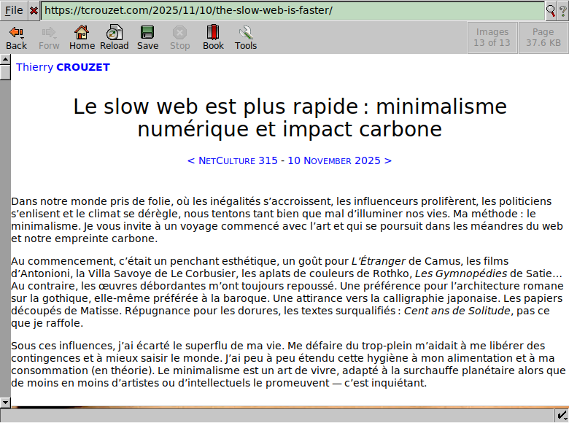Click the help question mark icon
Viewport: 569px width, 423px height.
pos(562,10)
